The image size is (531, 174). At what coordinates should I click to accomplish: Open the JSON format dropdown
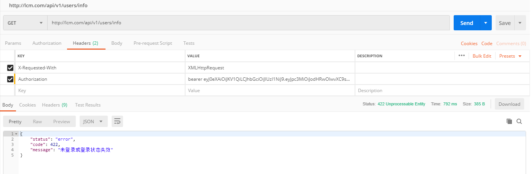[93, 122]
